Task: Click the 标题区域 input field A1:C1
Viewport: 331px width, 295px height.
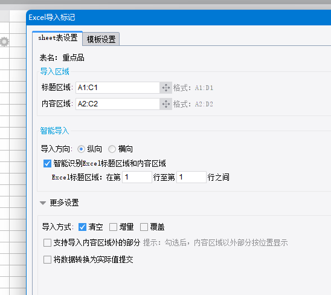Action: 118,88
